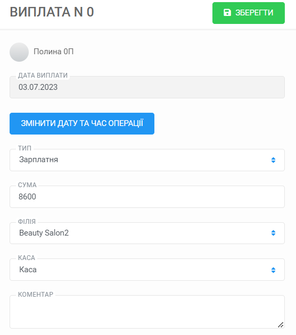This screenshot has width=296, height=335.
Task: Open the Каса dropdown
Action: click(147, 270)
